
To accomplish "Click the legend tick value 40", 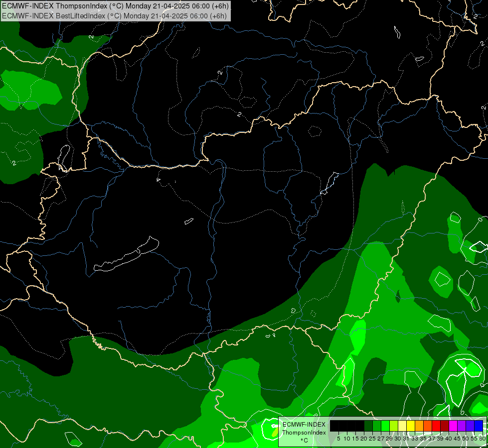I will coord(449,439).
